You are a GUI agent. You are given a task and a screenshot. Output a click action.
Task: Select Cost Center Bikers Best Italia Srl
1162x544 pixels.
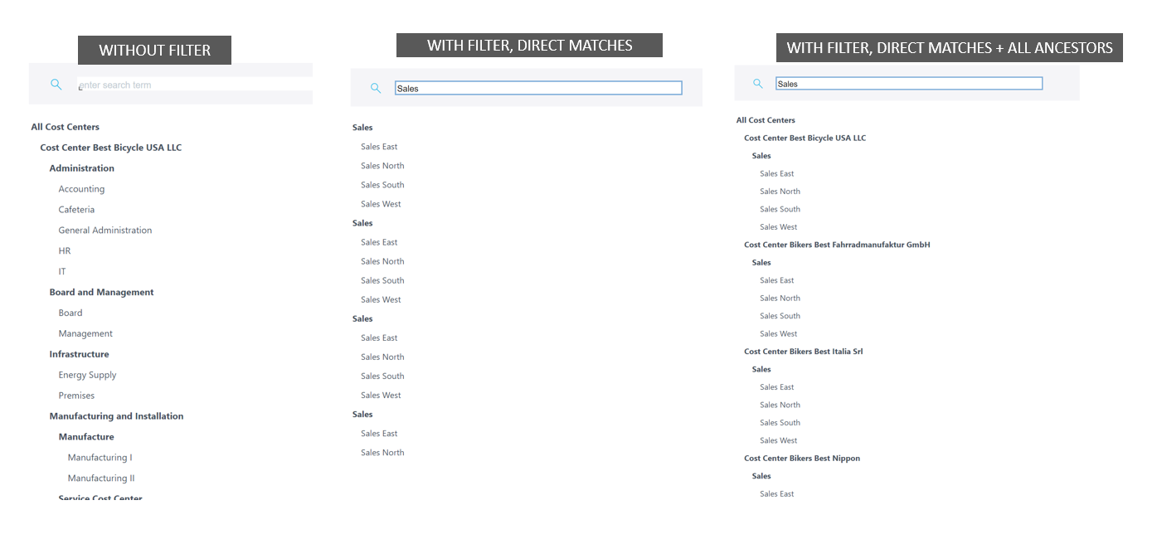[803, 352]
